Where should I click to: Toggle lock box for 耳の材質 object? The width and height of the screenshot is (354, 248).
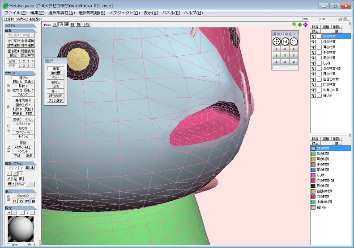tap(320, 47)
